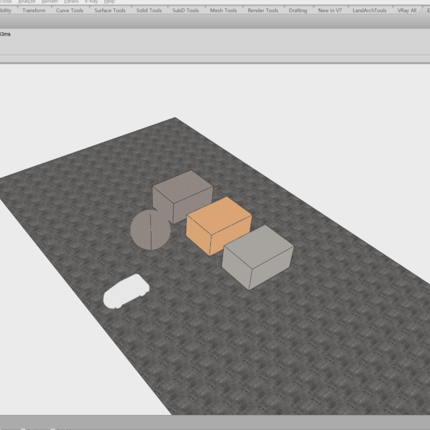Switch to the Drafting tab
The height and width of the screenshot is (430, 430).
[298, 11]
